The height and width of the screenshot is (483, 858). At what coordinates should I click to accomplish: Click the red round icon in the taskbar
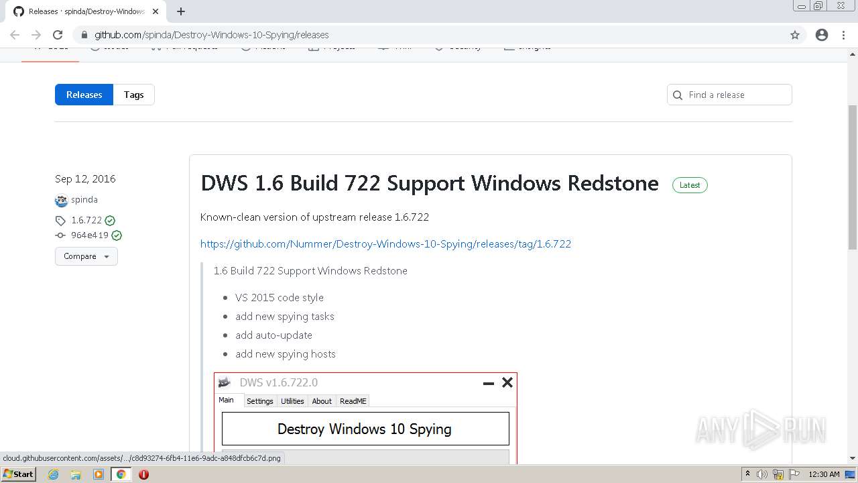coord(143,474)
